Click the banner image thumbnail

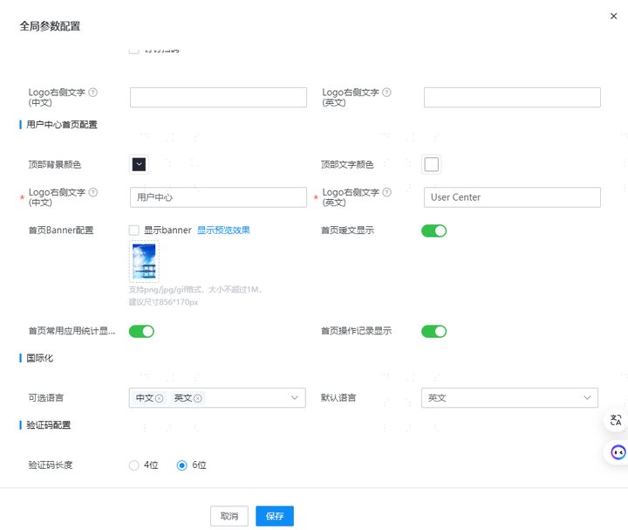click(144, 261)
